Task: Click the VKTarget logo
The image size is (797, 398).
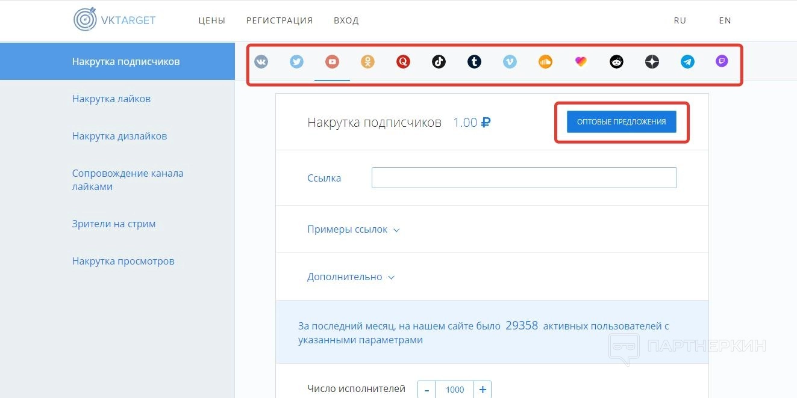Action: point(114,20)
